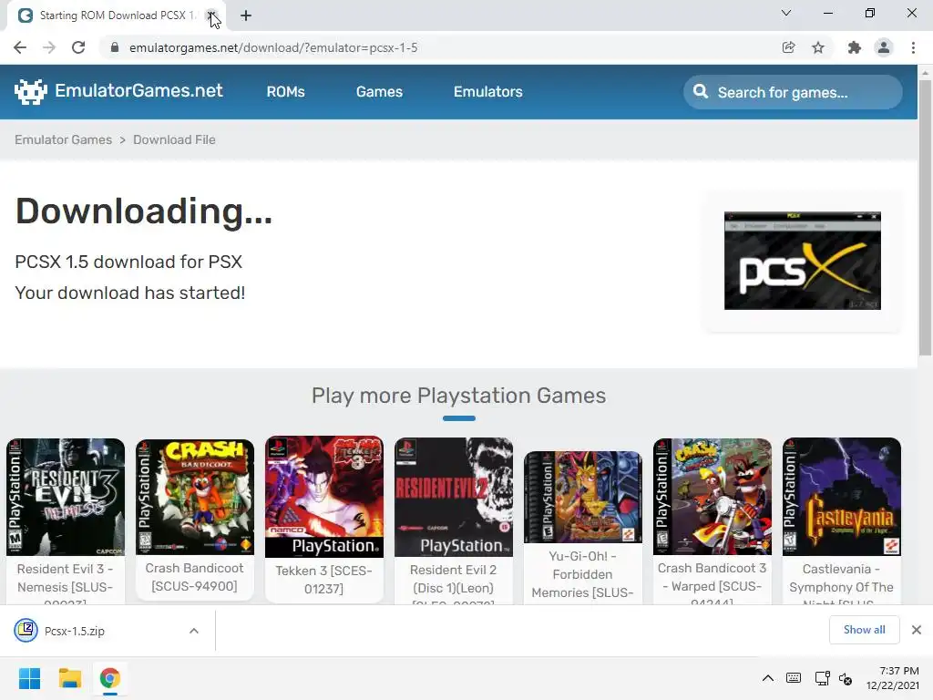The image size is (933, 700).
Task: Open File Explorer from the taskbar
Action: click(x=69, y=678)
